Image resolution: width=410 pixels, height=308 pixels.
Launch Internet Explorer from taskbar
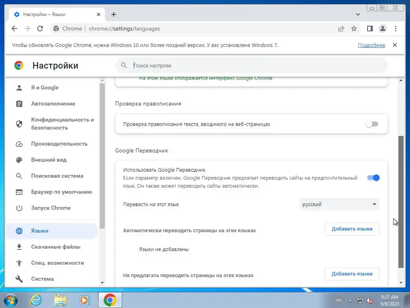click(36, 300)
